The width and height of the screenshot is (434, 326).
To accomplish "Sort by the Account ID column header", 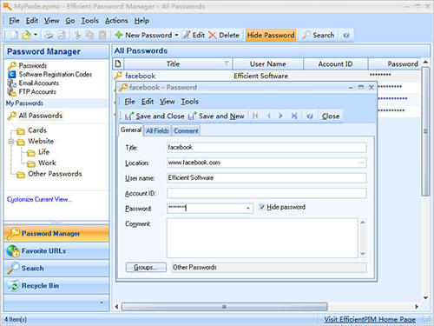I will pyautogui.click(x=335, y=64).
